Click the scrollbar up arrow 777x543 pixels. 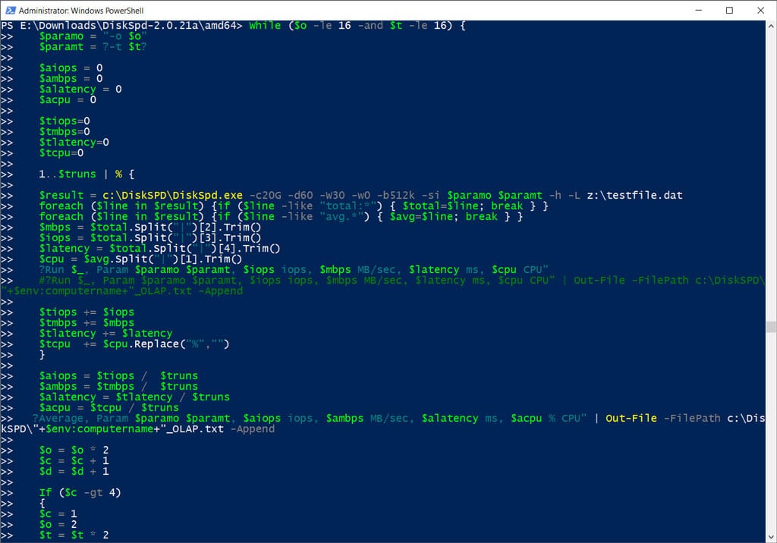[771, 27]
